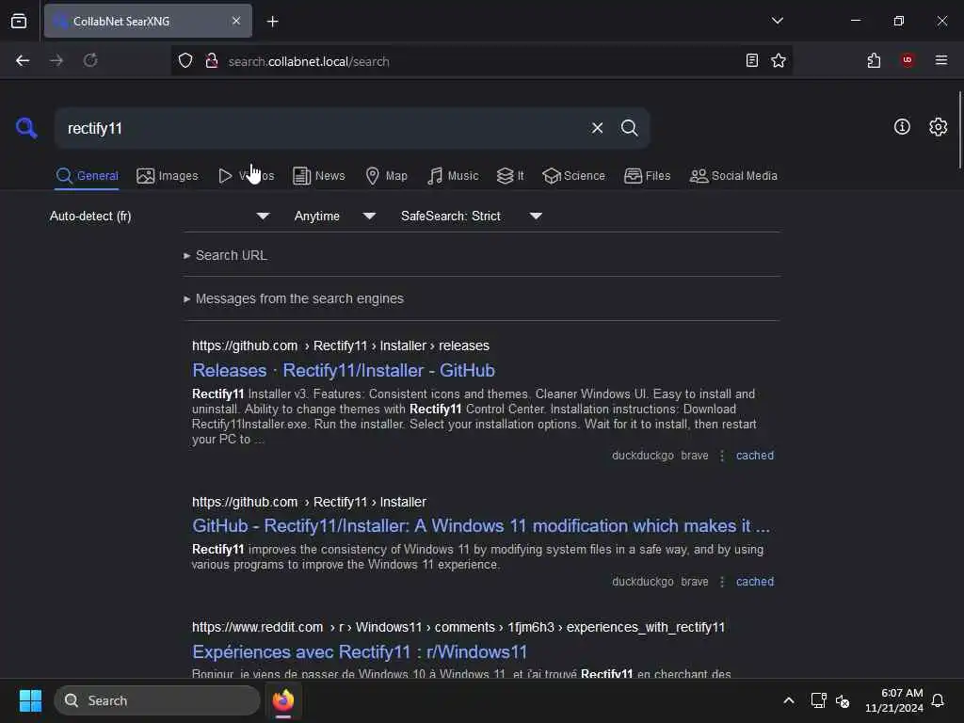Click the reddit.com experiences_with_rectify11 URL breadcrumb
Screen dimensions: 964x723
tap(458, 627)
